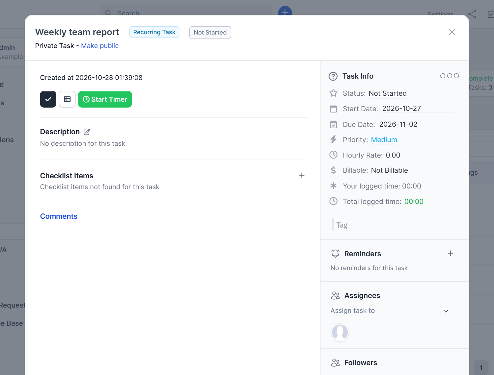494x375 pixels.
Task: Click the green total logged time 00:00
Action: (x=414, y=202)
